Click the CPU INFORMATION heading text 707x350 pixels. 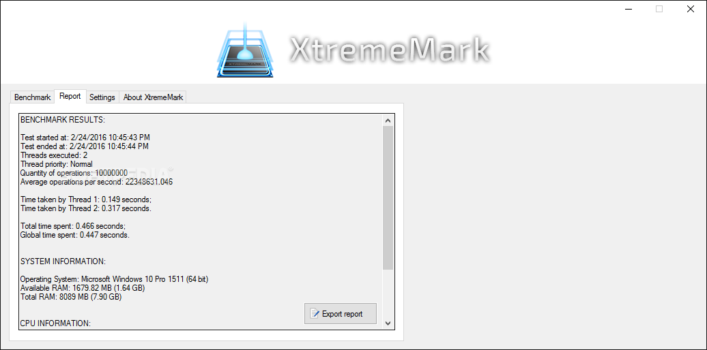55,323
